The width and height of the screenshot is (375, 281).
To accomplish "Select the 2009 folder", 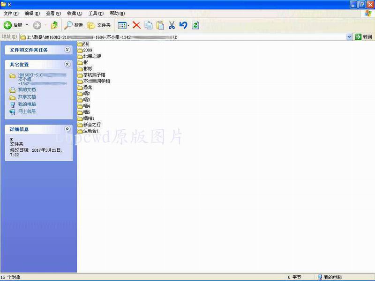I will coord(85,50).
